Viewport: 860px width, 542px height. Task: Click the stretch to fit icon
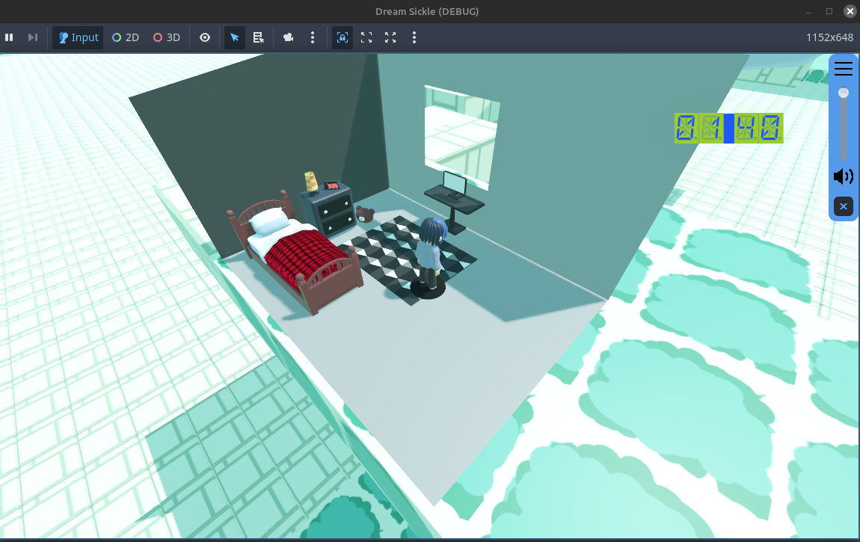390,37
